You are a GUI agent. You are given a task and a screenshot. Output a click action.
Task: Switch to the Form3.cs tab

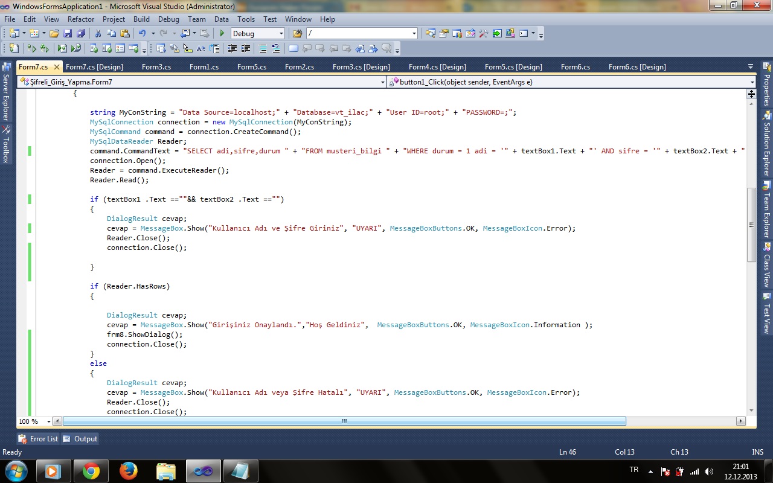click(156, 66)
